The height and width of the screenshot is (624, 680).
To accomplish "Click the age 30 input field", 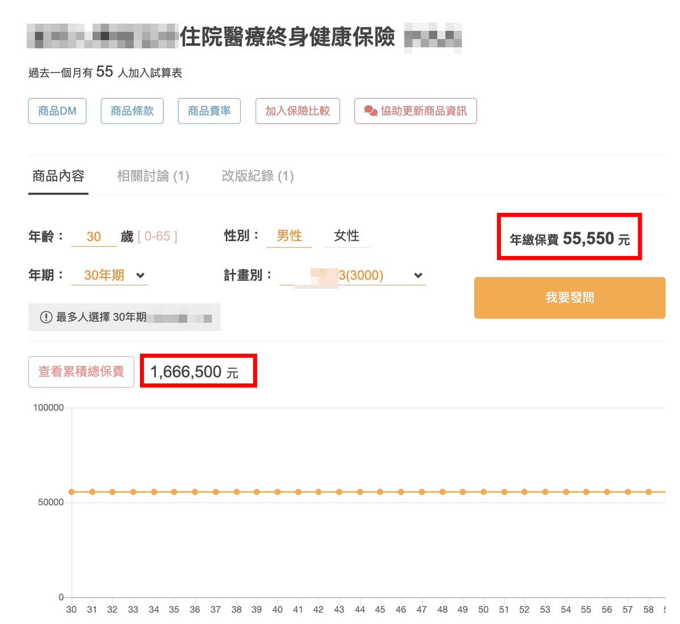I will (x=93, y=236).
